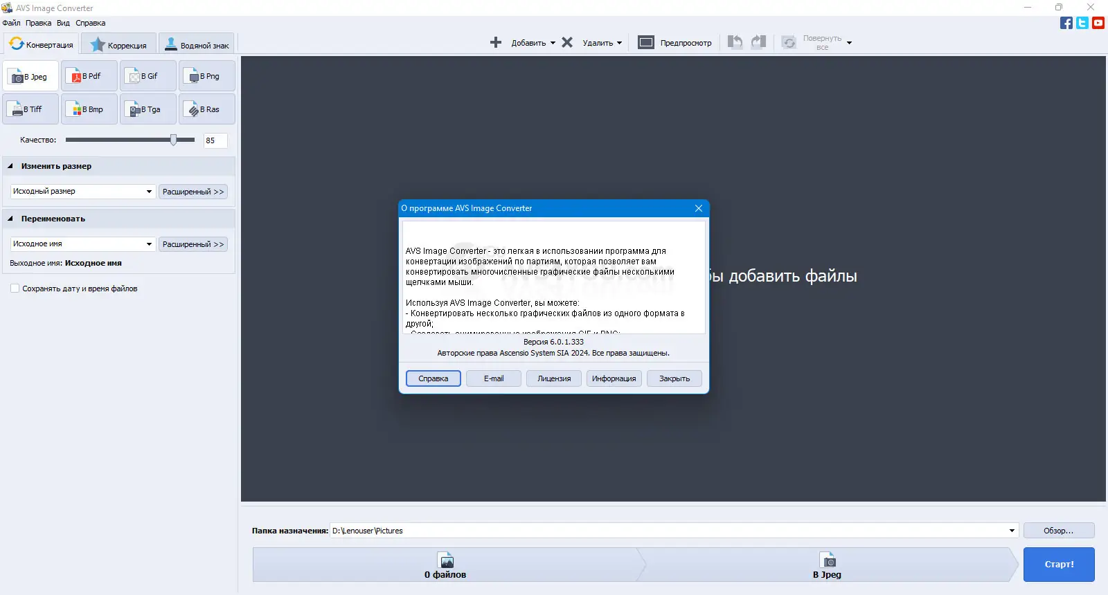Click the 'Информация' button
Screen dimensions: 1108x595
614,378
